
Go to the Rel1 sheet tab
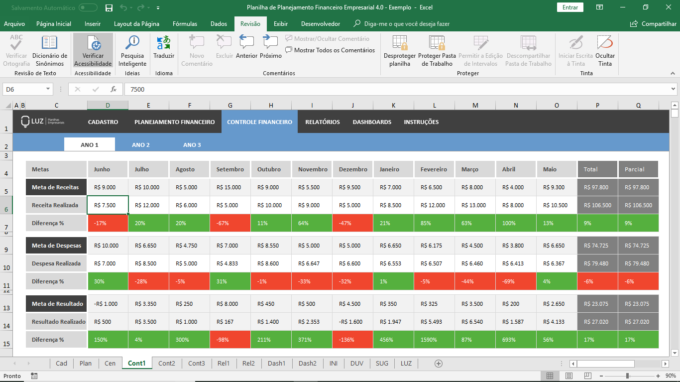click(x=224, y=363)
